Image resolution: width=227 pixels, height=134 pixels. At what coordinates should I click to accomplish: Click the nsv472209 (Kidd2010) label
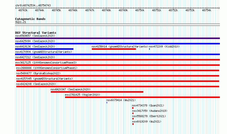164,46
